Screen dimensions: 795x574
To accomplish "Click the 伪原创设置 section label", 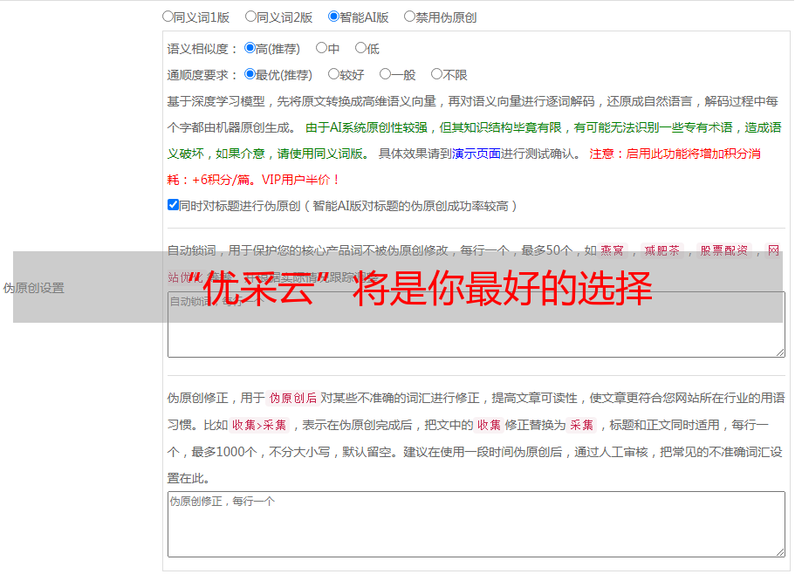I will coord(33,288).
